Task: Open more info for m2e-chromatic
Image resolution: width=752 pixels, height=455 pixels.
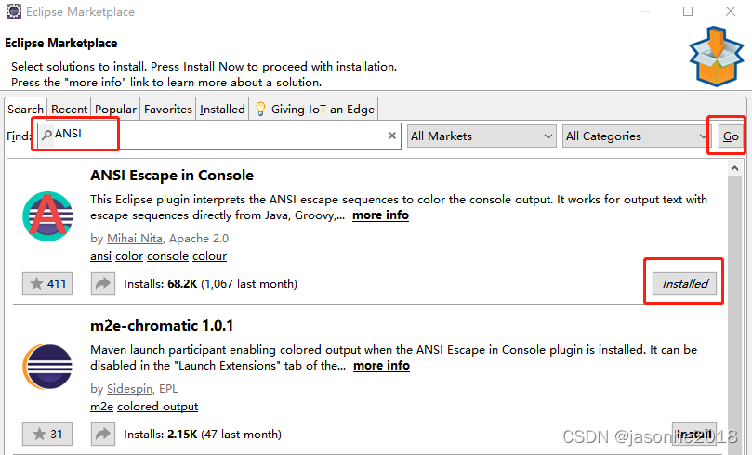Action: point(381,366)
